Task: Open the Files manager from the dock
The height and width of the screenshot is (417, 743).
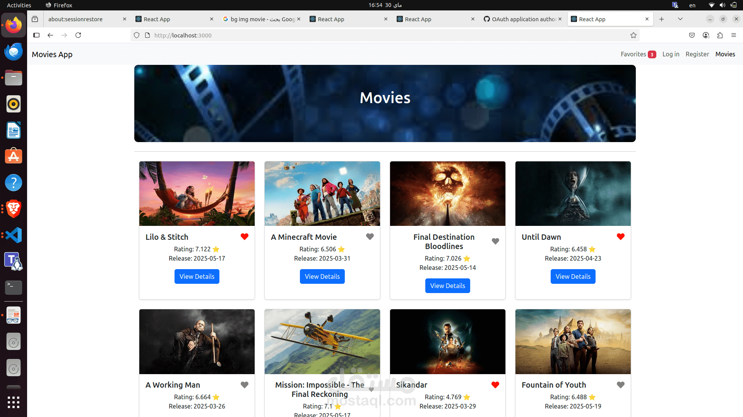Action: (x=14, y=78)
